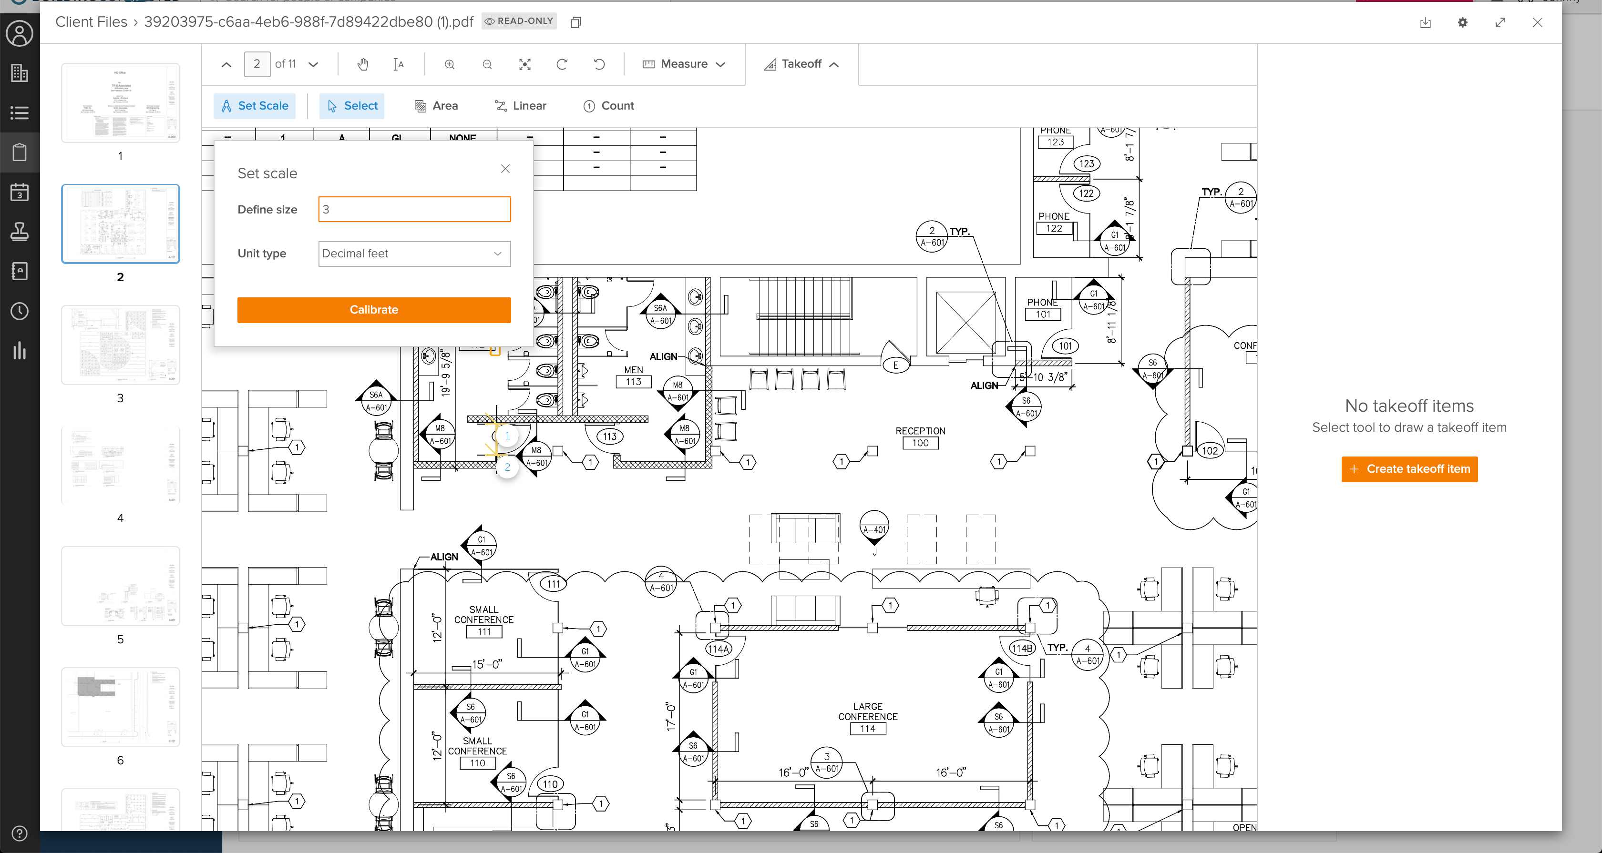
Task: Toggle the Select tool
Action: pos(352,106)
